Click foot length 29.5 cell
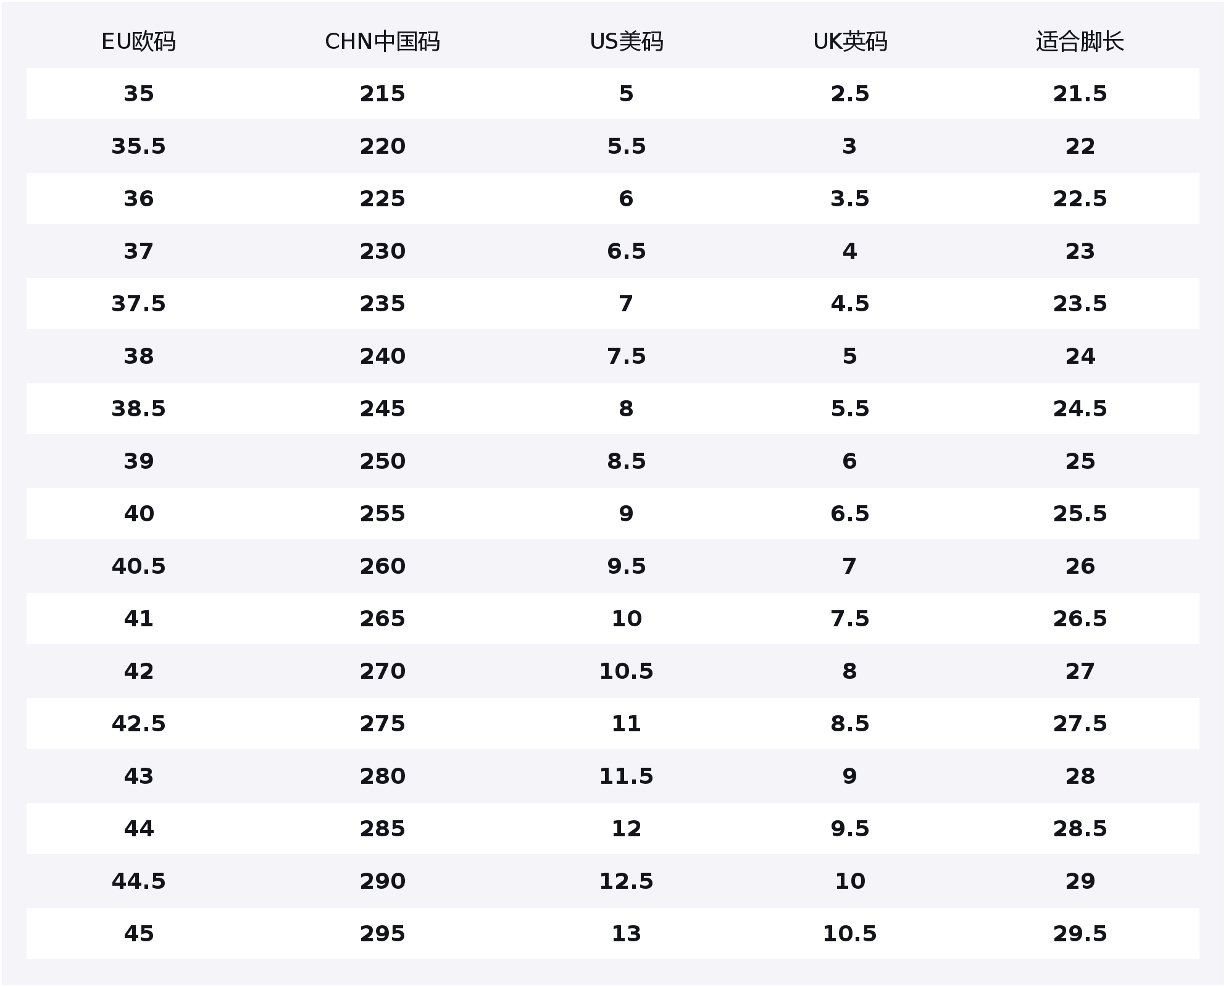This screenshot has height=987, width=1226. coord(1080,934)
